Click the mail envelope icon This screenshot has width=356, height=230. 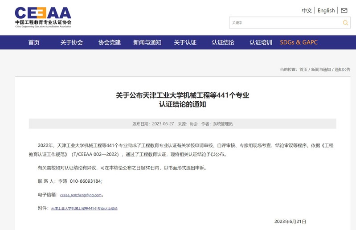coord(344,10)
